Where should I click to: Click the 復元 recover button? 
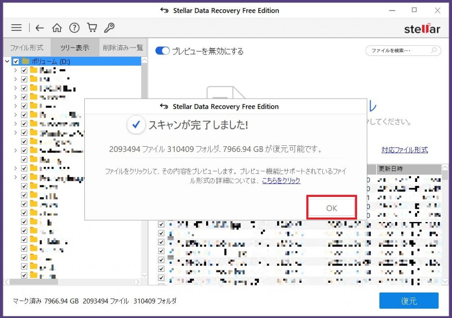pyautogui.click(x=409, y=301)
